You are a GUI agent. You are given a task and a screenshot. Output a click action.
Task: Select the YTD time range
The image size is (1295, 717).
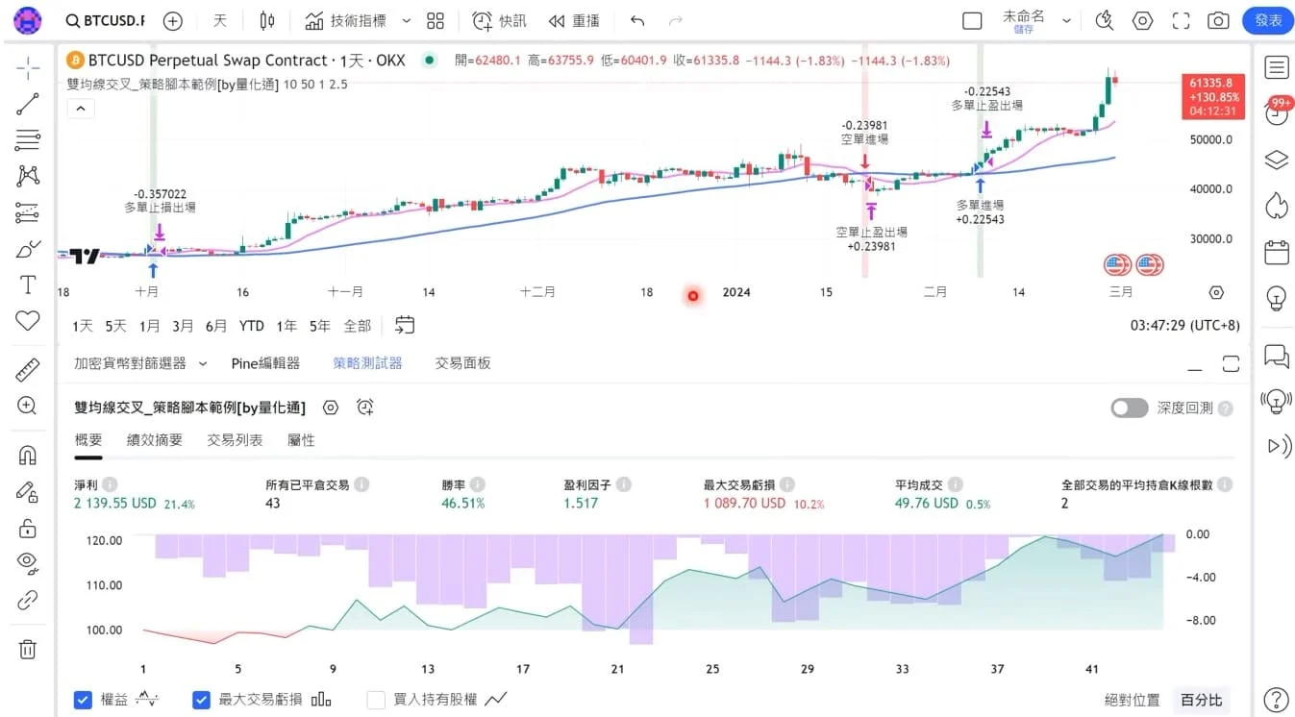coord(251,326)
